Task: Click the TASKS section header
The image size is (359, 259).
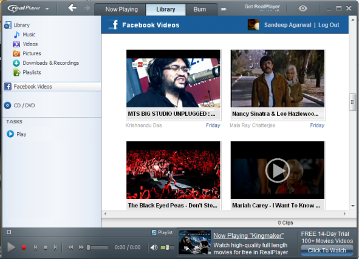Action: 14,121
